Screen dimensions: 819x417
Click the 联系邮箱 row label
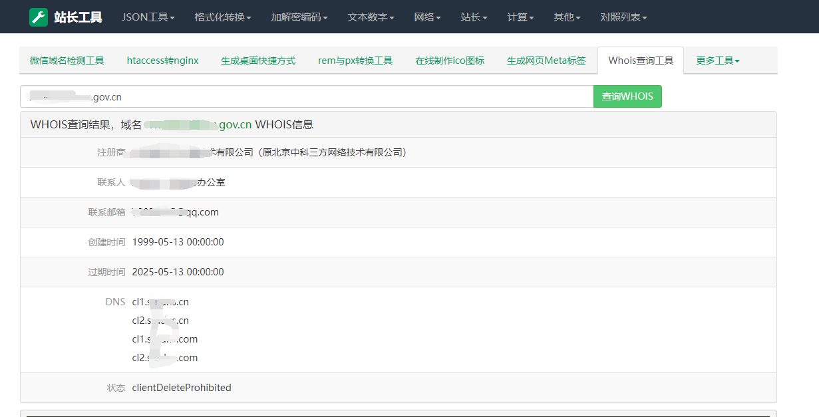(x=106, y=212)
